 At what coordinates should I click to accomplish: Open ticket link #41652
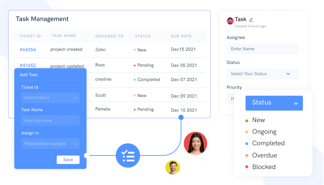28,65
